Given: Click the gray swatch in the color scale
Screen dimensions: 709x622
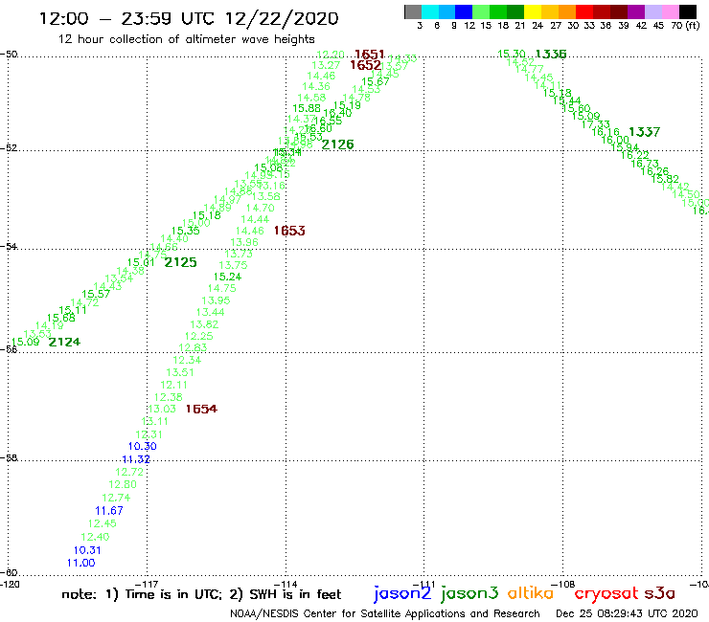Looking at the screenshot, I should tap(413, 11).
